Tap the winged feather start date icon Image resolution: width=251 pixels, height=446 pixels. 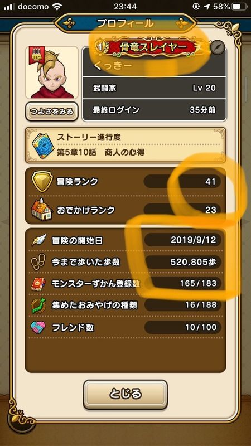[38, 240]
